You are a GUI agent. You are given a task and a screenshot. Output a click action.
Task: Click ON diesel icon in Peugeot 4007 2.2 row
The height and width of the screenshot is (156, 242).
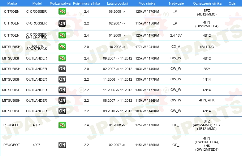[x=62, y=145]
